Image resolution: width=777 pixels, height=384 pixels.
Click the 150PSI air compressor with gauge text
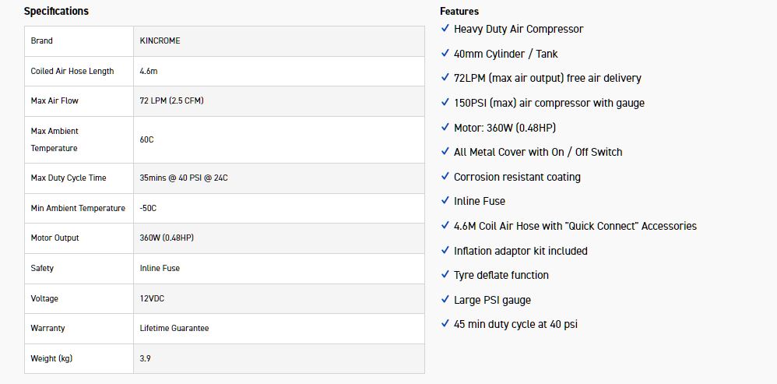(549, 103)
